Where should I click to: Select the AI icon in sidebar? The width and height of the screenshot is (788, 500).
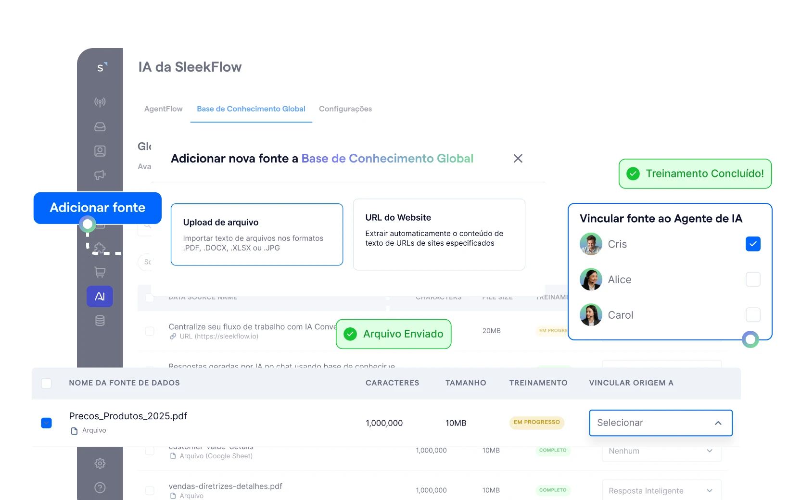click(x=100, y=297)
